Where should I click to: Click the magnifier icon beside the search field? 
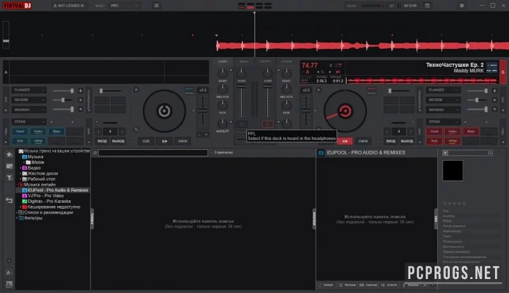pos(95,153)
